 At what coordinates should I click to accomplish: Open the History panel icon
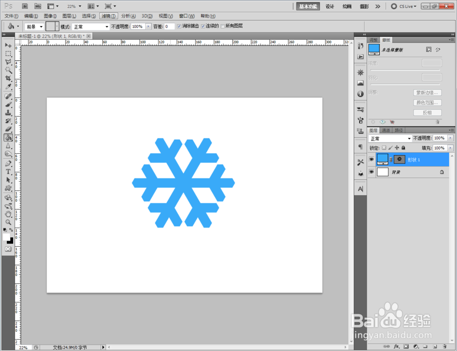point(361,46)
